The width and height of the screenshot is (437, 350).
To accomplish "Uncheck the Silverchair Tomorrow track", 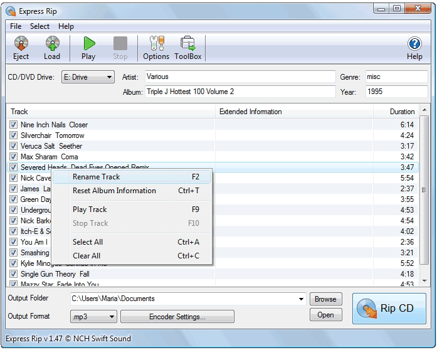I will tap(13, 135).
